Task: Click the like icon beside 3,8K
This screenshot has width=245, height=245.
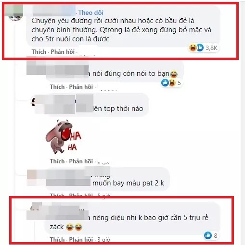Action: point(200,48)
